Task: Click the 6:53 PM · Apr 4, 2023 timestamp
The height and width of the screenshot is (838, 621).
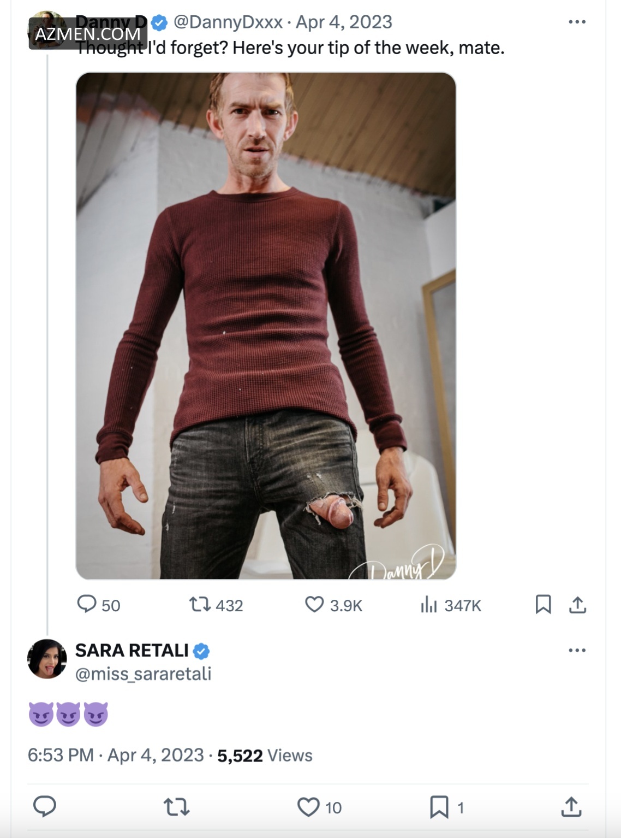Action: tap(116, 756)
